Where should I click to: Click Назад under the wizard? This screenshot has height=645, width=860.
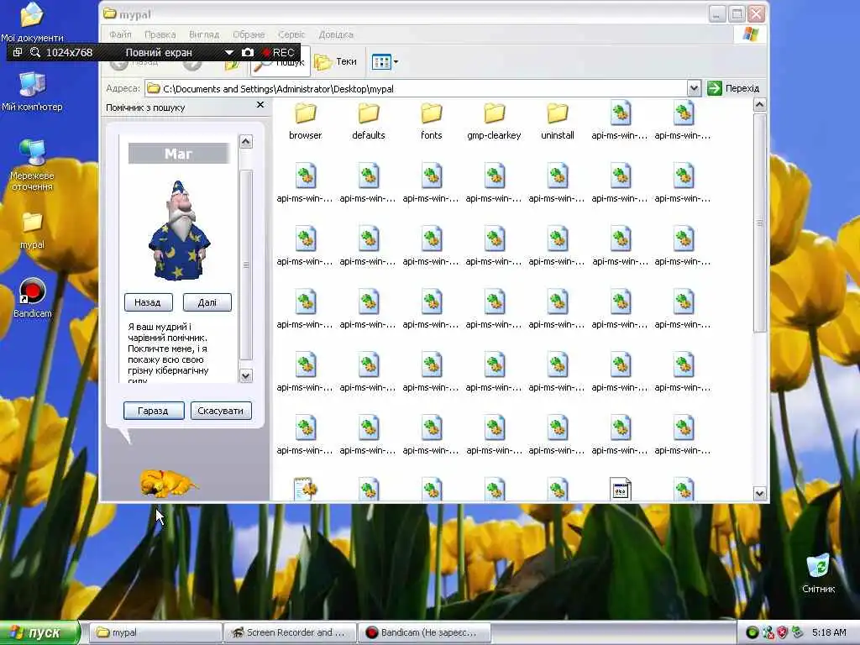(x=148, y=302)
